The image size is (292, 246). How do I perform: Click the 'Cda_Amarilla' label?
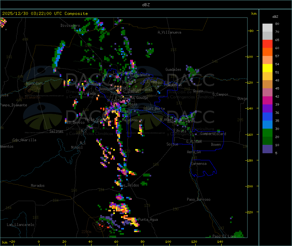pos(24,140)
